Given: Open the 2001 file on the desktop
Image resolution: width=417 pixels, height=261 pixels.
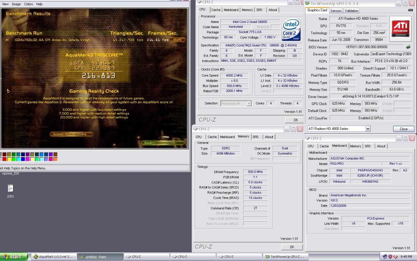Looking at the screenshot, I should 10,191.
